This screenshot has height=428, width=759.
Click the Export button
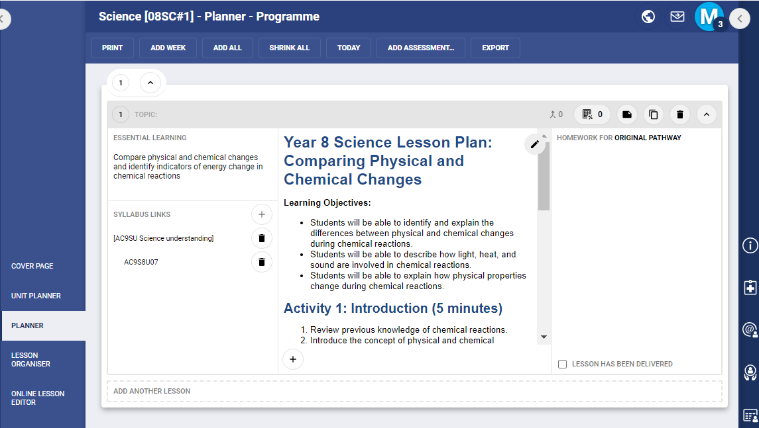point(495,48)
